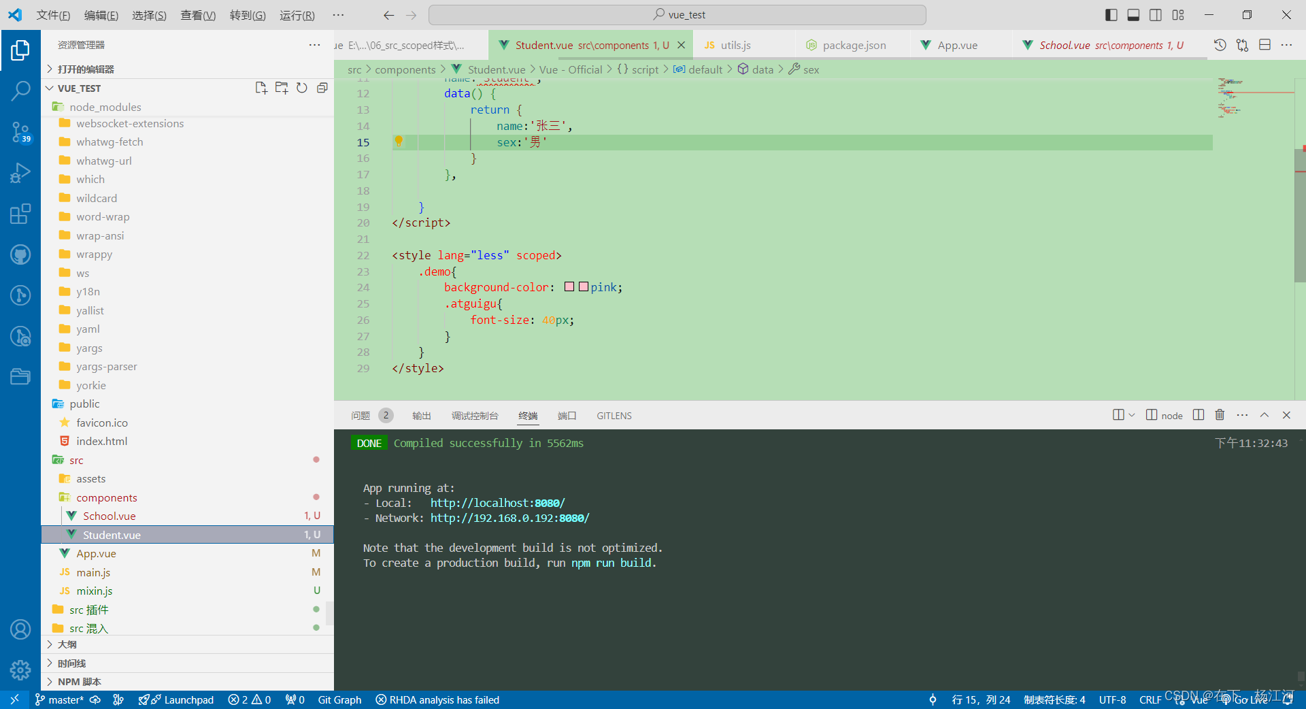Open explorer views more actions menu
Image resolution: width=1306 pixels, height=709 pixels.
coord(314,45)
